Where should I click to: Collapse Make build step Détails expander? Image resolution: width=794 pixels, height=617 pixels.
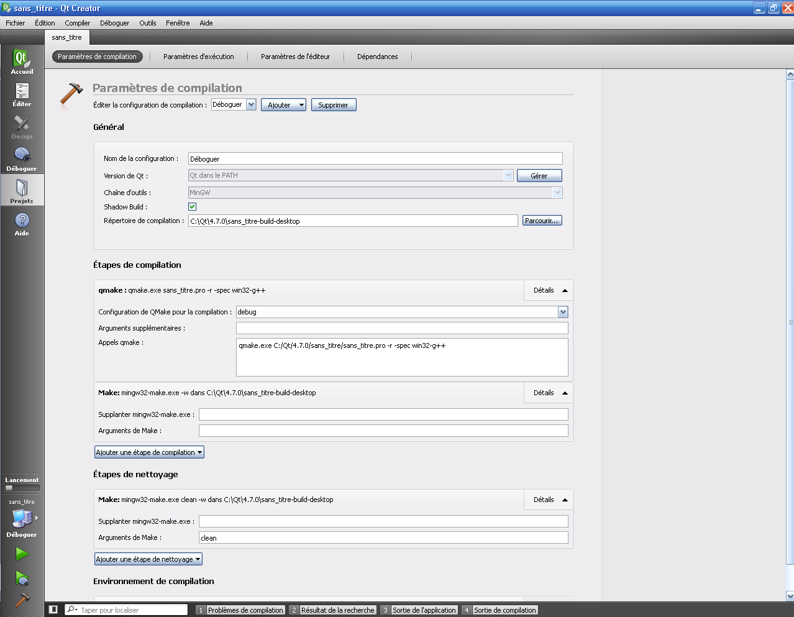549,393
